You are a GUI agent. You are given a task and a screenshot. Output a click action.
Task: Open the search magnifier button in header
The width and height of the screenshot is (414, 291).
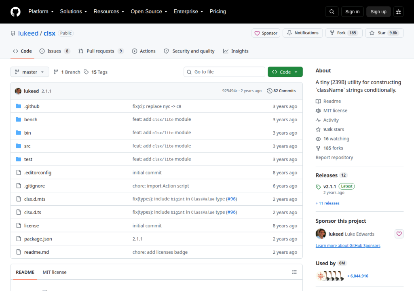click(x=332, y=12)
